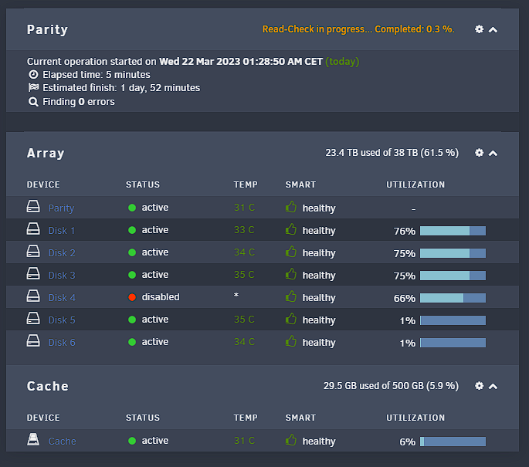Click Disk 6 green active status dot
The image size is (529, 467).
pos(132,342)
